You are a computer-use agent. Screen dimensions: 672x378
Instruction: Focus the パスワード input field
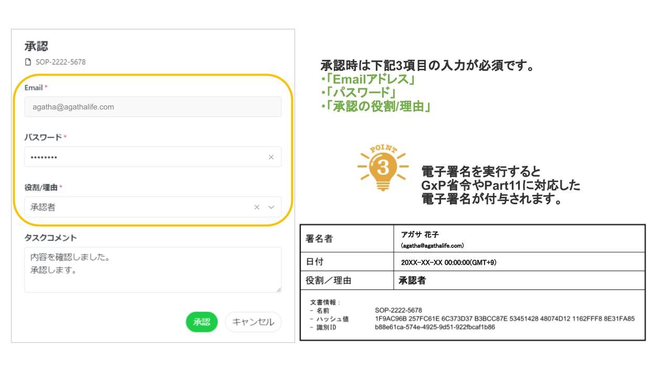pyautogui.click(x=142, y=157)
